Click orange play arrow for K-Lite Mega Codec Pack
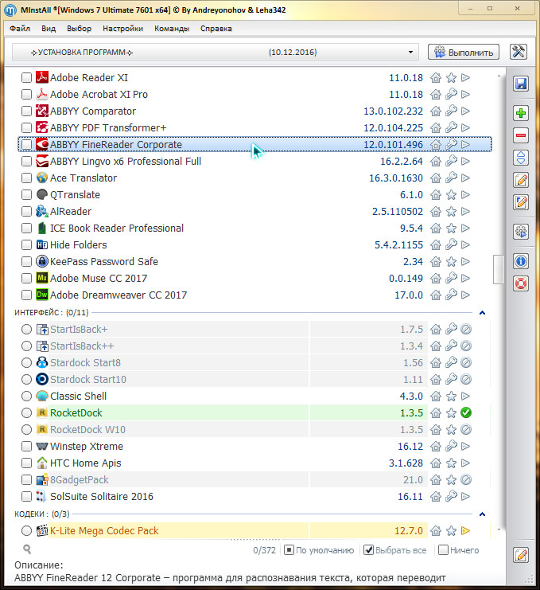 click(465, 530)
